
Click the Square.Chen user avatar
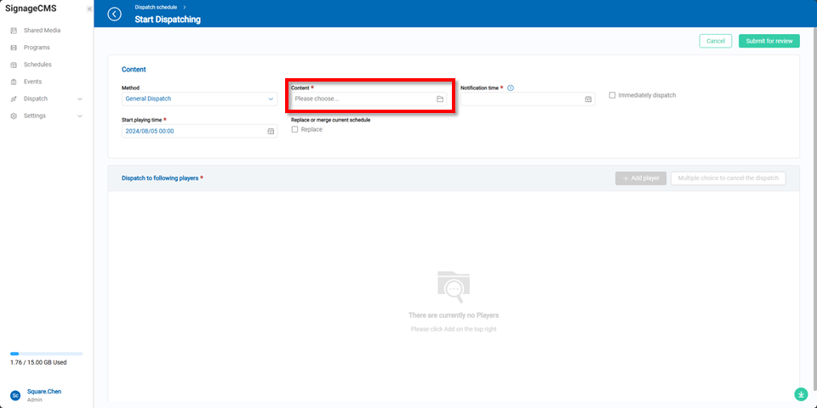coord(14,395)
